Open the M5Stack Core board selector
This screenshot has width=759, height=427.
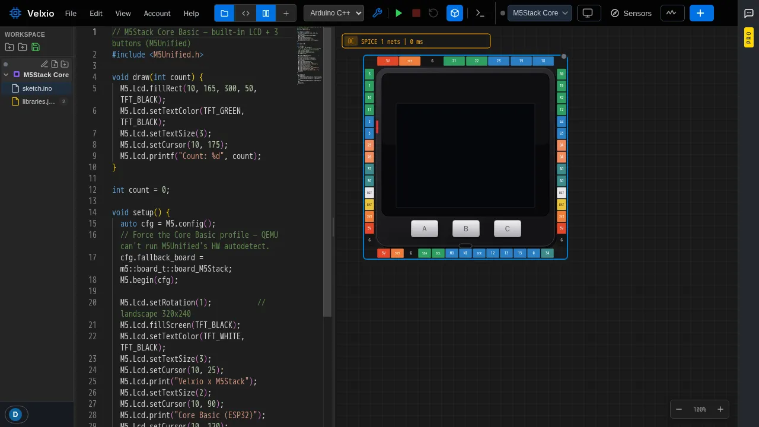point(540,13)
